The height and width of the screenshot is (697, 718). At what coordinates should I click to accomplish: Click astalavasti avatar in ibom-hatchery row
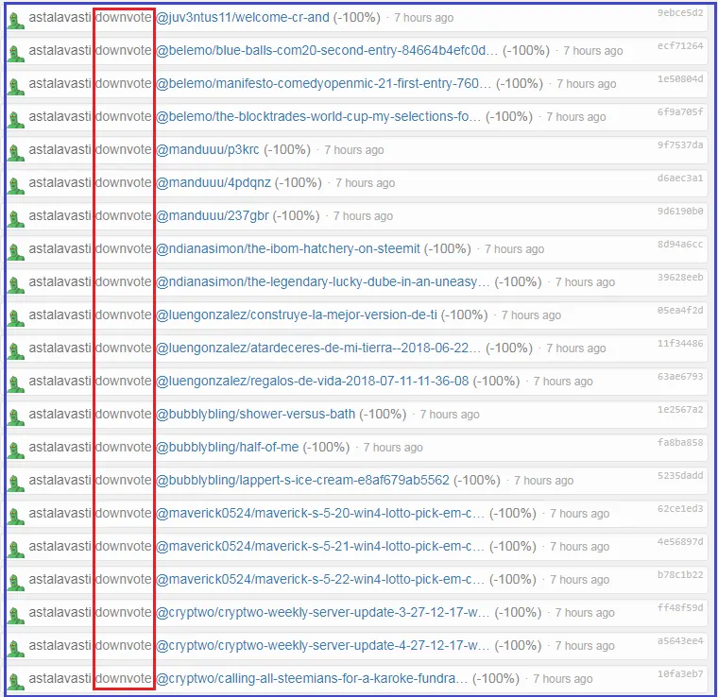tap(16, 251)
